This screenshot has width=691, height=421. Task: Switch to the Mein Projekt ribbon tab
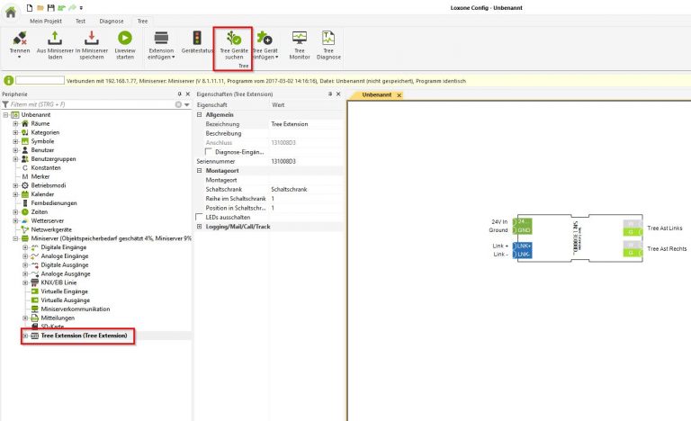[48, 20]
